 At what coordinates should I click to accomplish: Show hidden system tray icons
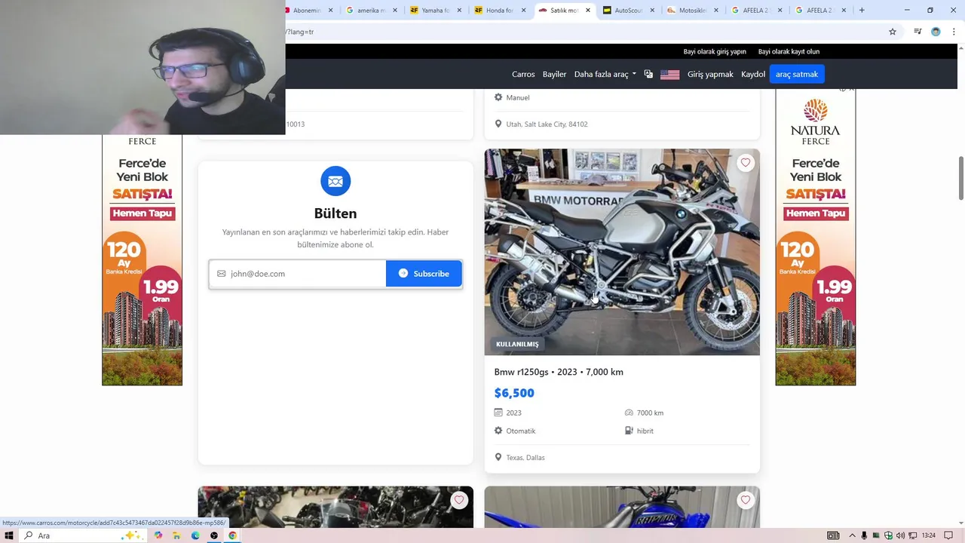pyautogui.click(x=853, y=535)
